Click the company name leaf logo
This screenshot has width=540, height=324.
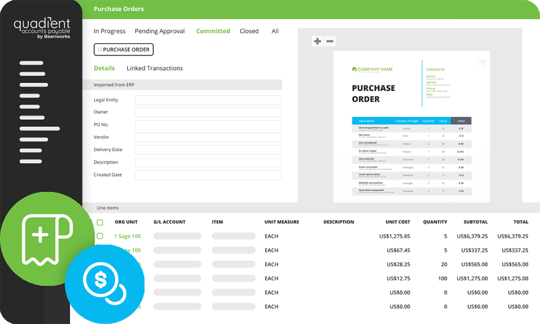pyautogui.click(x=354, y=69)
